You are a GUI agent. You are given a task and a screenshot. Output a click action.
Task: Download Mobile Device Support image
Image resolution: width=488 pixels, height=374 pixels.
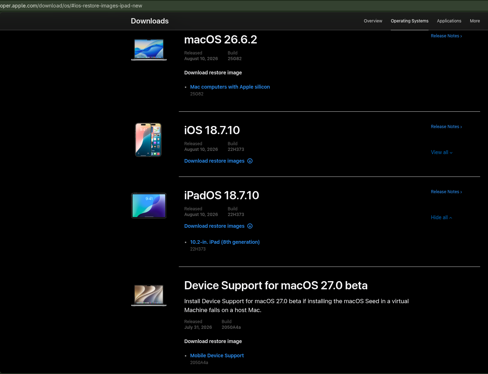coord(217,355)
